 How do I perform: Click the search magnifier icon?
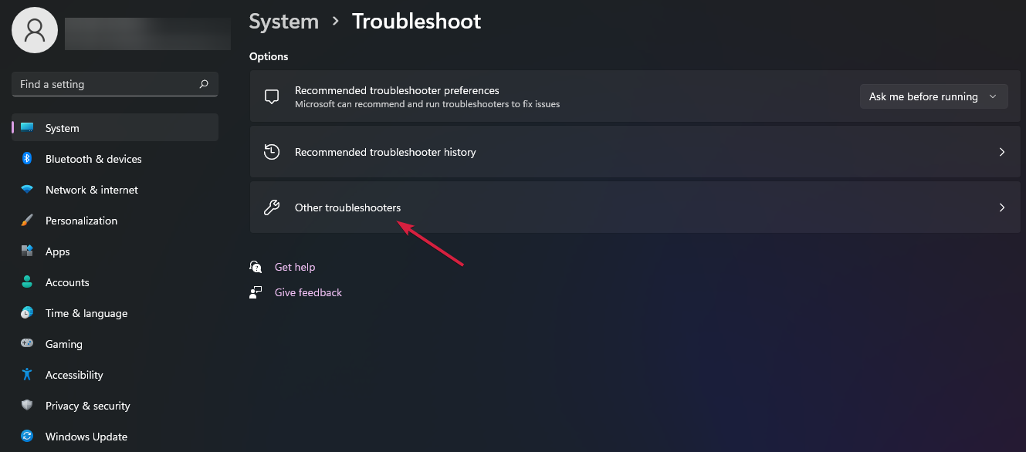[x=204, y=84]
